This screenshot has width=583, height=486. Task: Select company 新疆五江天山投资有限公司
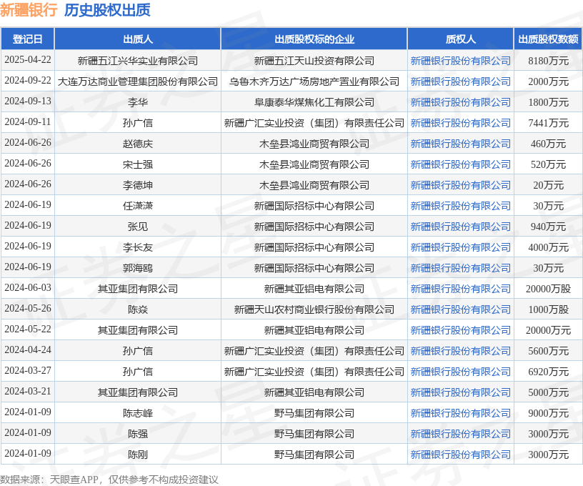[x=314, y=61]
